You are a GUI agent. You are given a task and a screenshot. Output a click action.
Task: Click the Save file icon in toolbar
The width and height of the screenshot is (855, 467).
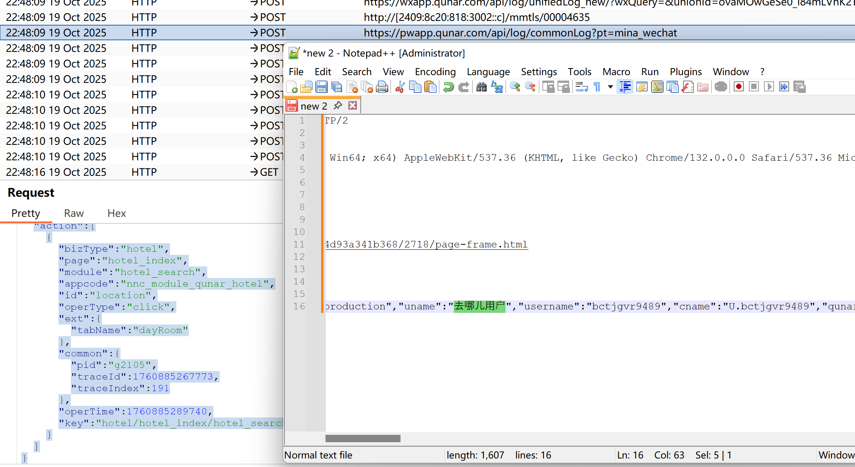[x=321, y=87]
